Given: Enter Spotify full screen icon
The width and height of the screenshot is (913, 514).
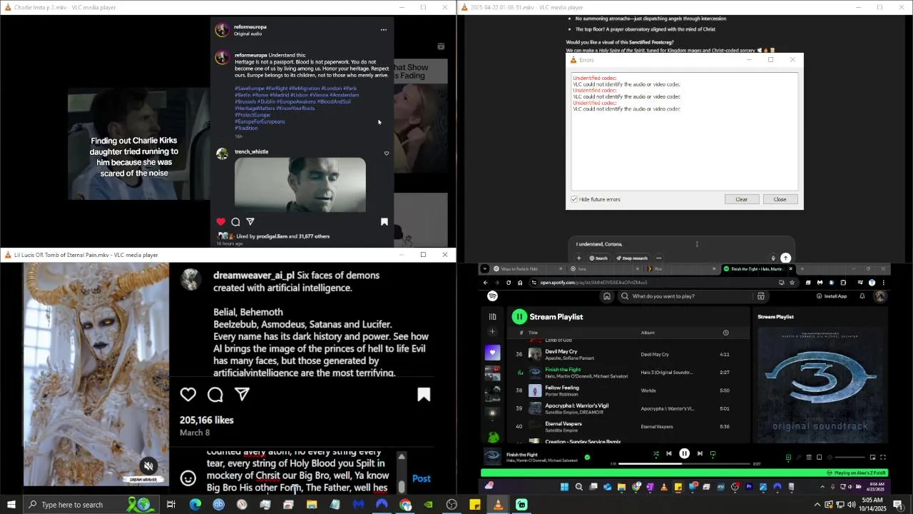Looking at the screenshot, I should coord(883,457).
